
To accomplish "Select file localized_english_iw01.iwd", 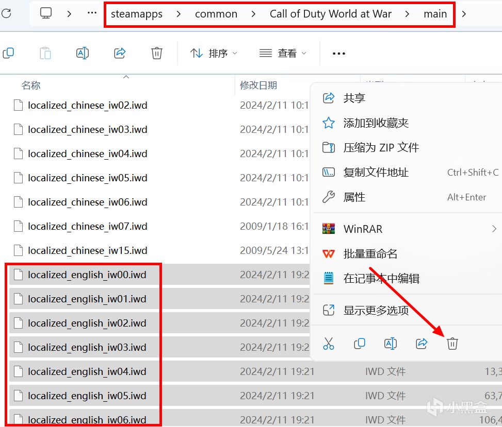I will (87, 299).
